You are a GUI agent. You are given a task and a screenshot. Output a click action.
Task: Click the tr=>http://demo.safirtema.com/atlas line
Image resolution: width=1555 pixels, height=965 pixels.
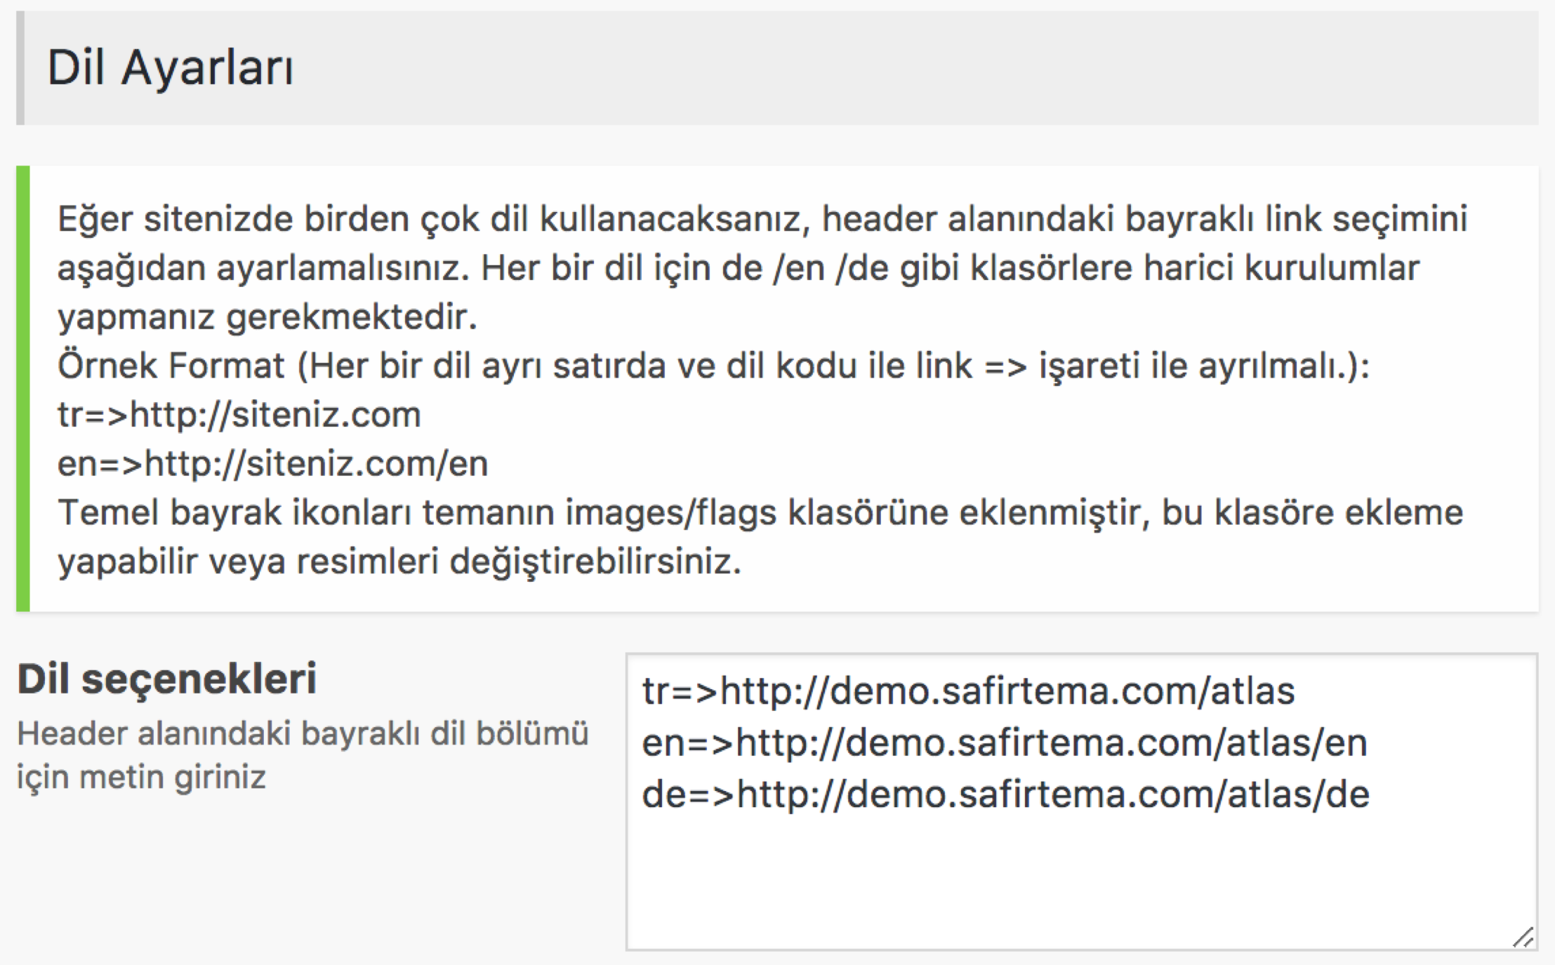pos(968,691)
